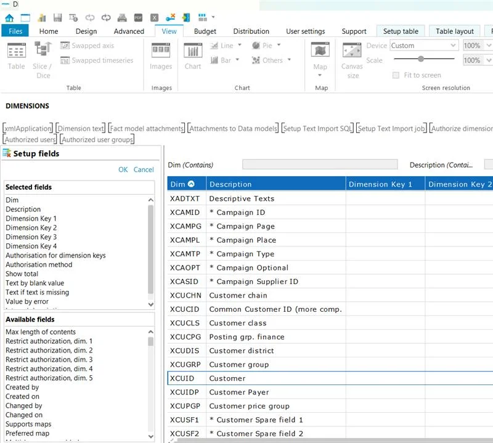Switch to the Budget tab

(x=205, y=31)
